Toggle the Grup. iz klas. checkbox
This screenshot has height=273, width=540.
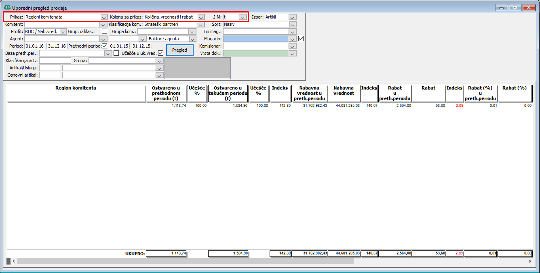click(x=105, y=31)
